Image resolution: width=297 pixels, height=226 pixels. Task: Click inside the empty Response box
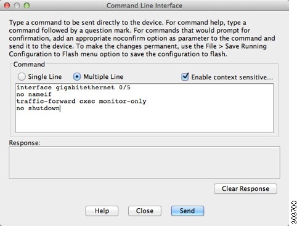click(x=144, y=163)
